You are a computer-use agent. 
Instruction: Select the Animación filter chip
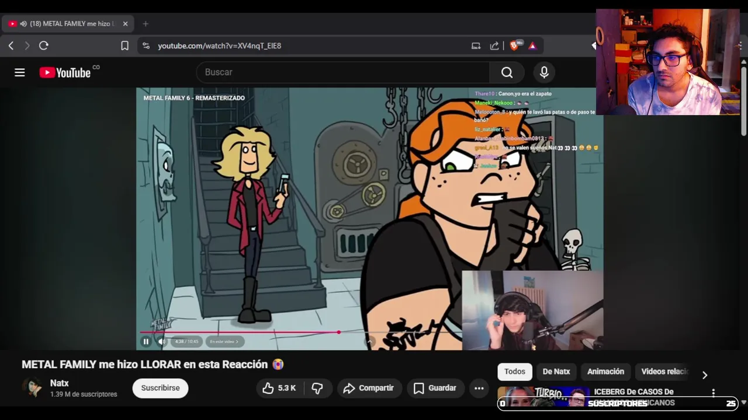(605, 372)
